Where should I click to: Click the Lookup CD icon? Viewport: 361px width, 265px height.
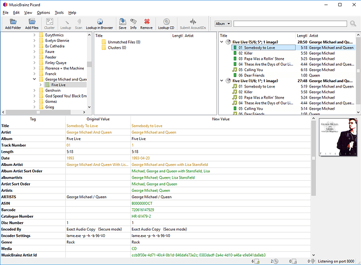point(166,22)
